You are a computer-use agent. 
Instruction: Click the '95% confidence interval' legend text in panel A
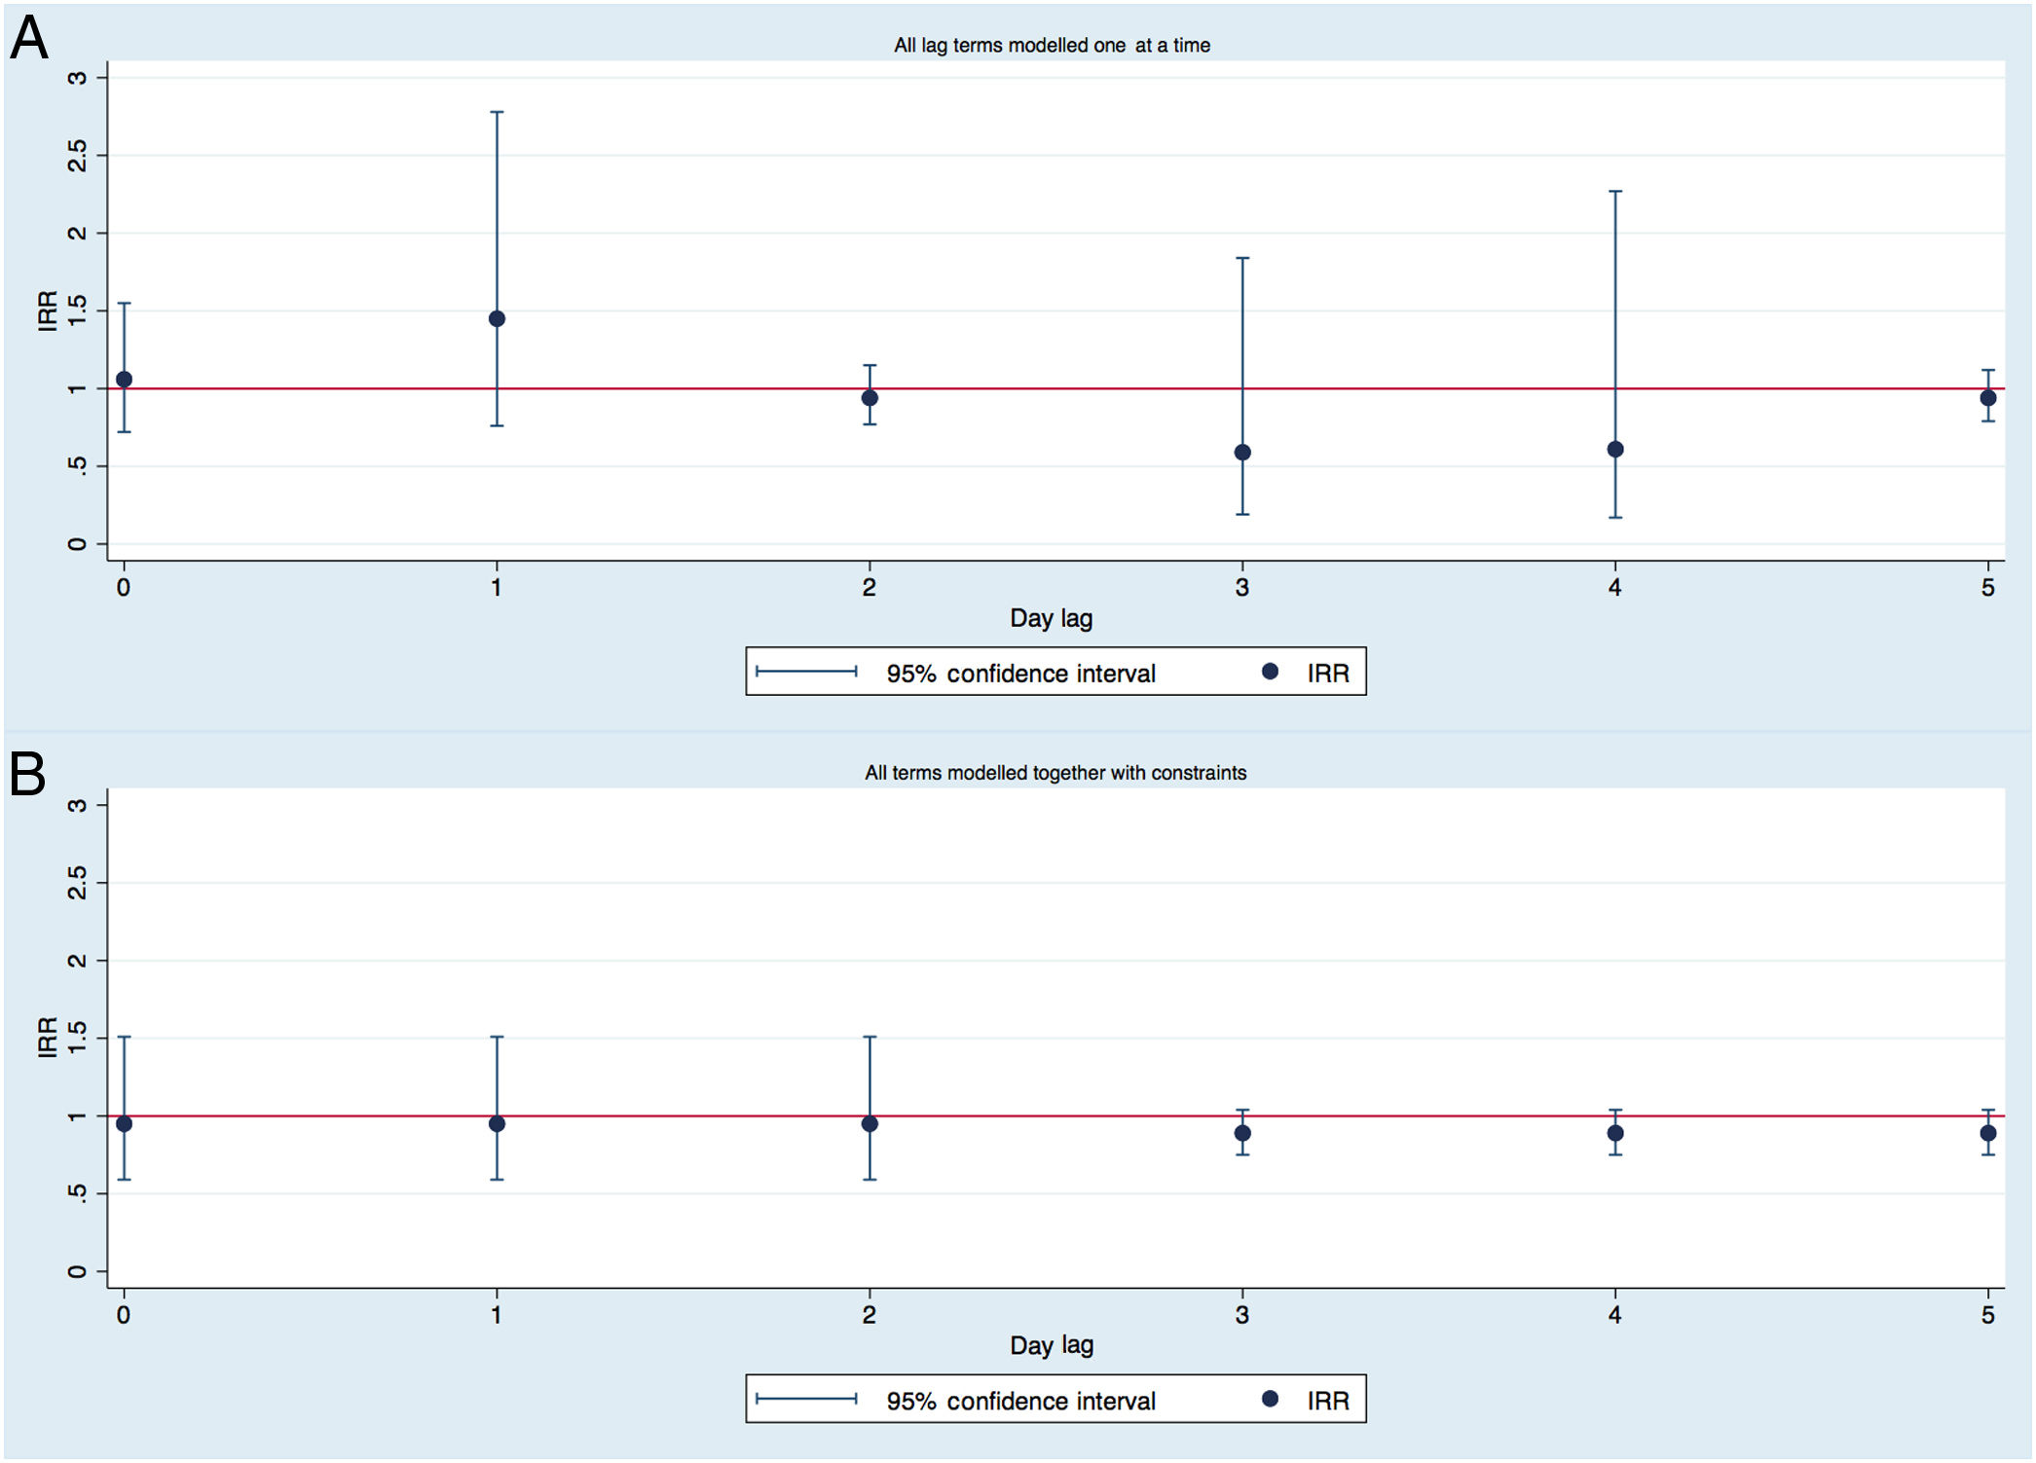point(1020,673)
